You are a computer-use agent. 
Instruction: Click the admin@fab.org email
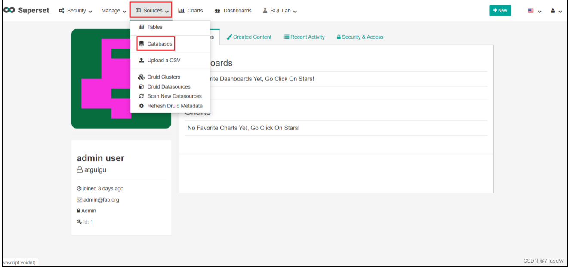101,200
